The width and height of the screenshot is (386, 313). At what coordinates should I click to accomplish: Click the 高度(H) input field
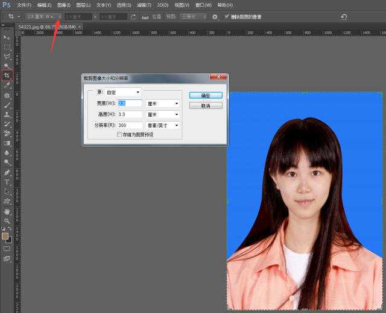130,114
